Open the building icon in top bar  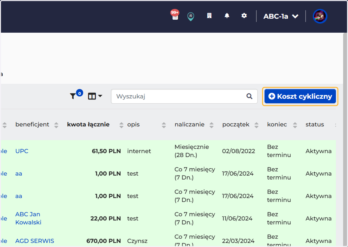coord(209,16)
